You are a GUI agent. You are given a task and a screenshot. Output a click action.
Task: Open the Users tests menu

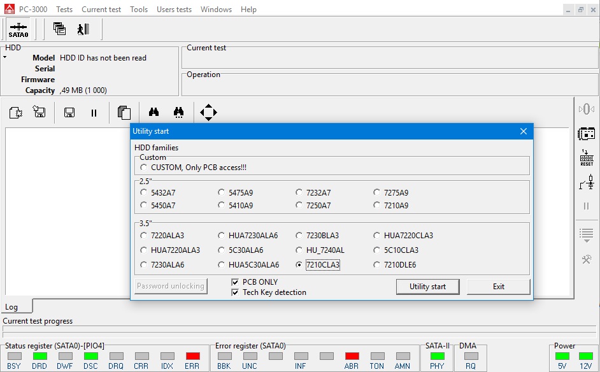(x=174, y=10)
